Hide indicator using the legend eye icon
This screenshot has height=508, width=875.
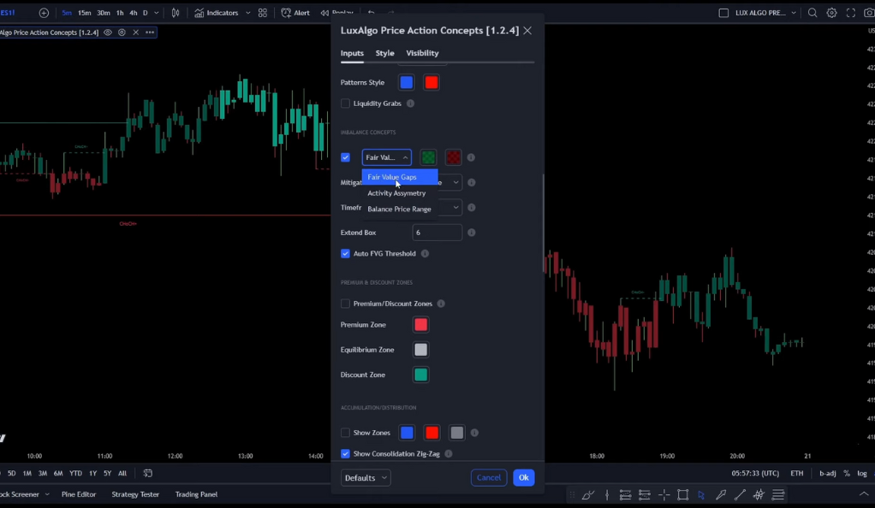point(108,32)
